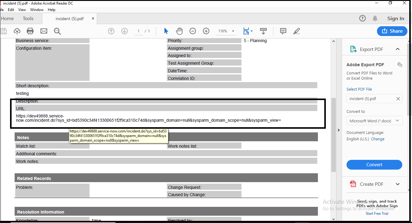Image resolution: width=412 pixels, height=223 pixels.
Task: Remove the selected incident (5).pdf file
Action: coord(398,99)
